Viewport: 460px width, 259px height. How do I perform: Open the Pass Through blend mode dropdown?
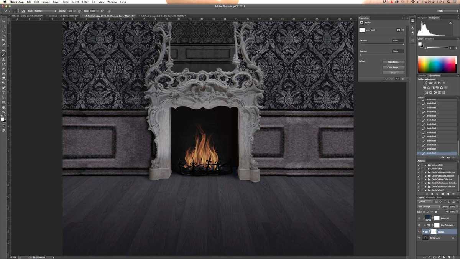pos(429,206)
